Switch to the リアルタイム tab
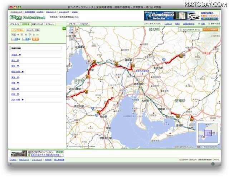 tap(14, 24)
